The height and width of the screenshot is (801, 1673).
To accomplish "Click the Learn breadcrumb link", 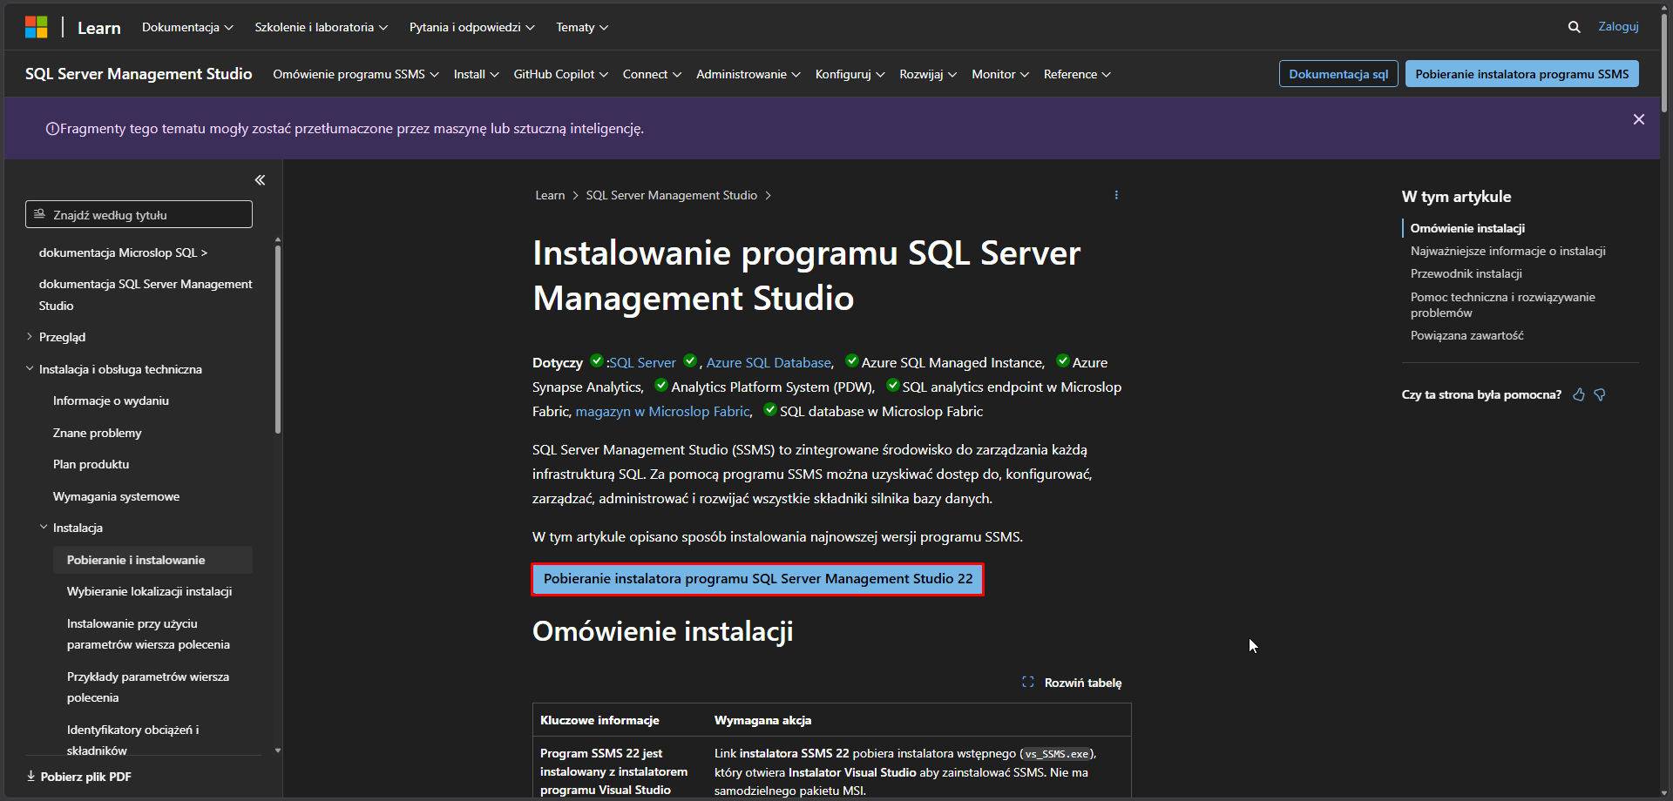I will pos(550,195).
